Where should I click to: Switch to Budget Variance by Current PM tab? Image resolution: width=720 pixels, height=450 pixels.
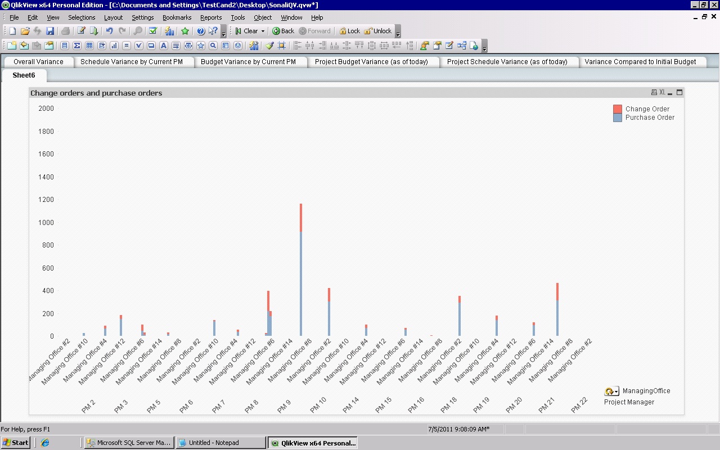point(248,62)
